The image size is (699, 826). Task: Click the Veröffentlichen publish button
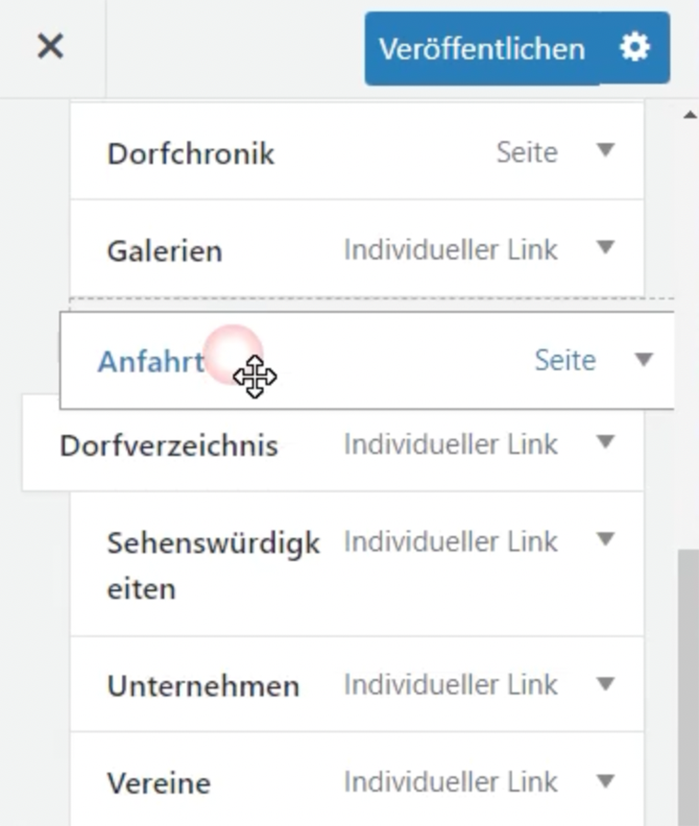[x=481, y=49]
